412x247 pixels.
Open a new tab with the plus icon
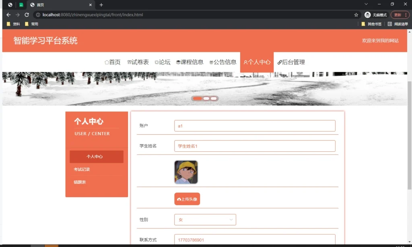101,5
